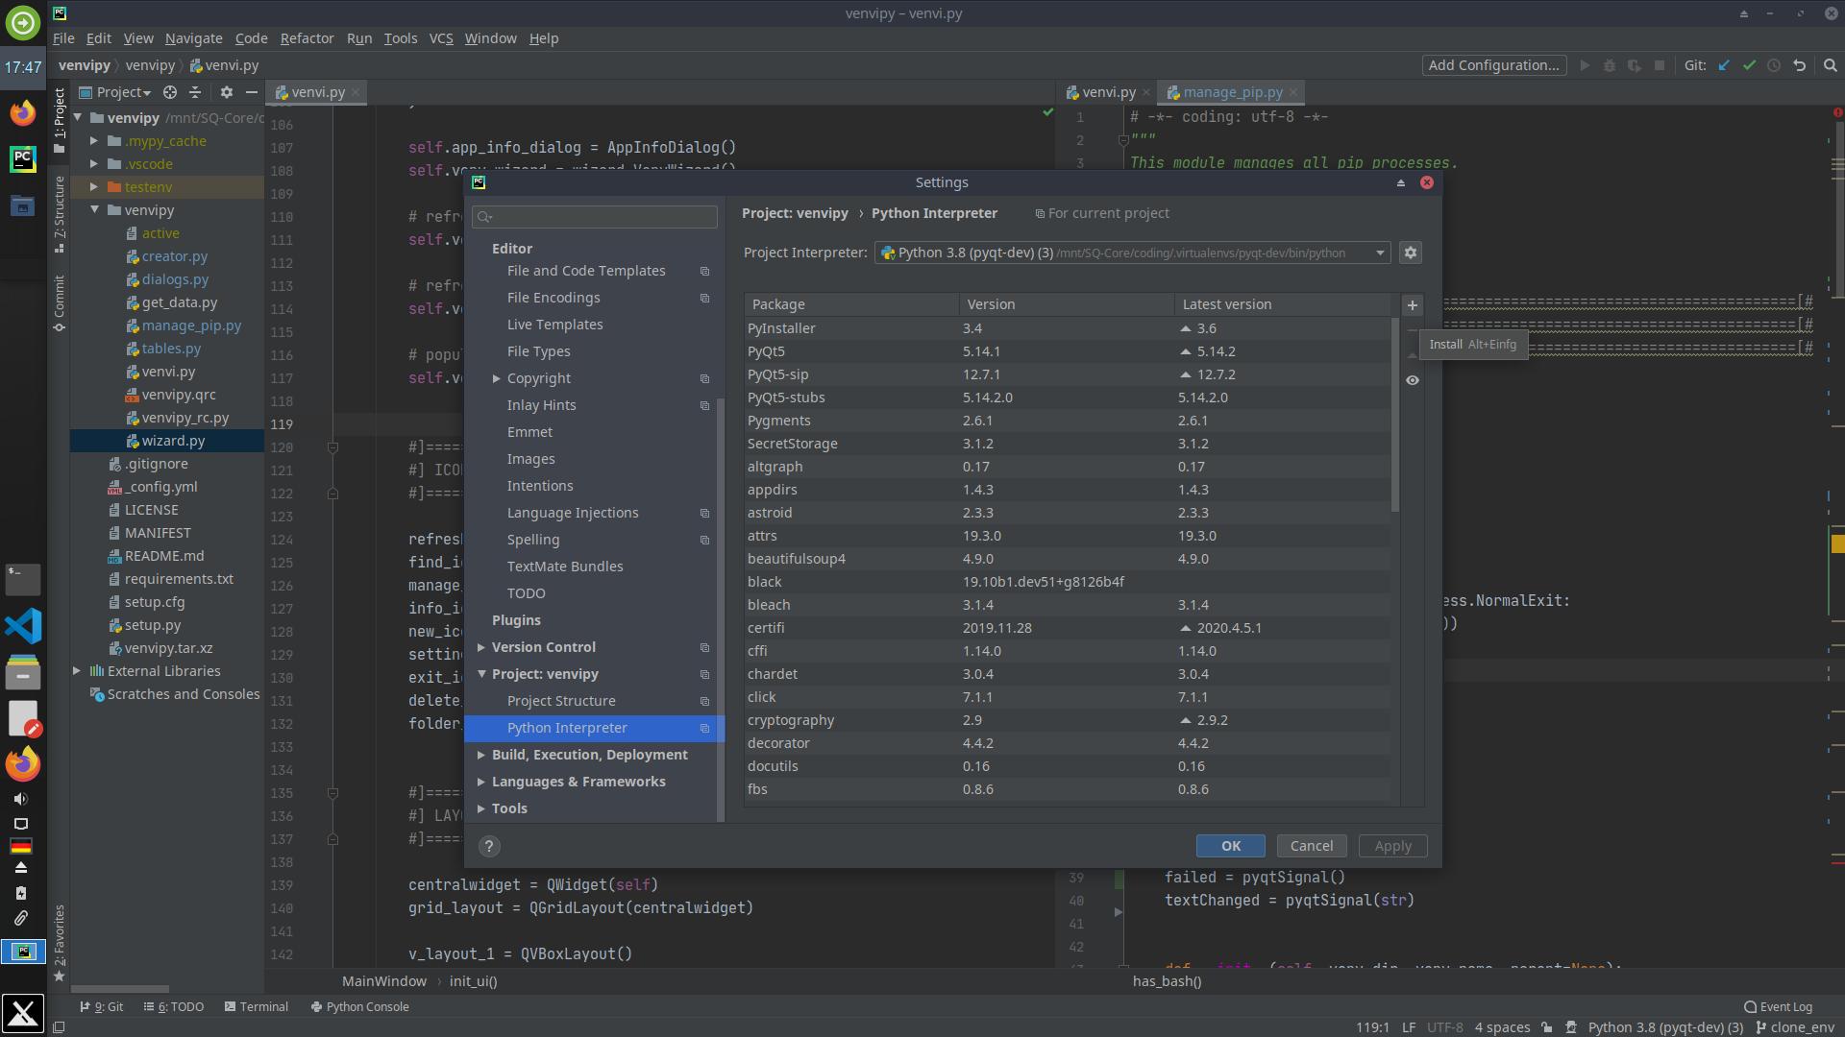This screenshot has height=1037, width=1845.
Task: Open the Terminal tool window
Action: coord(256,1006)
